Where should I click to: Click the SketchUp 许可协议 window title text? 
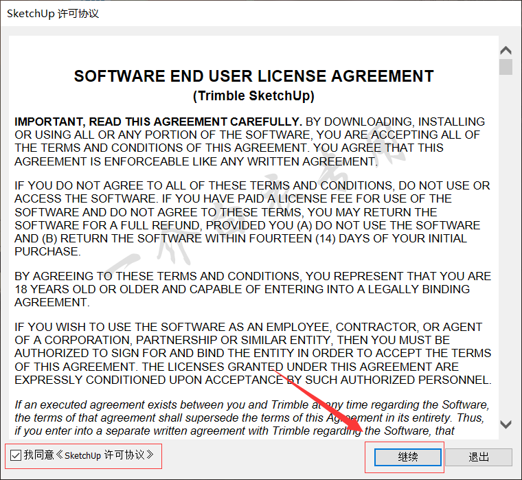53,13
